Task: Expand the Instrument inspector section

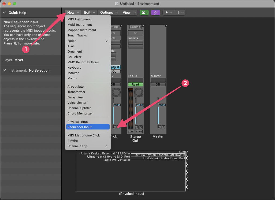Action: [5, 70]
